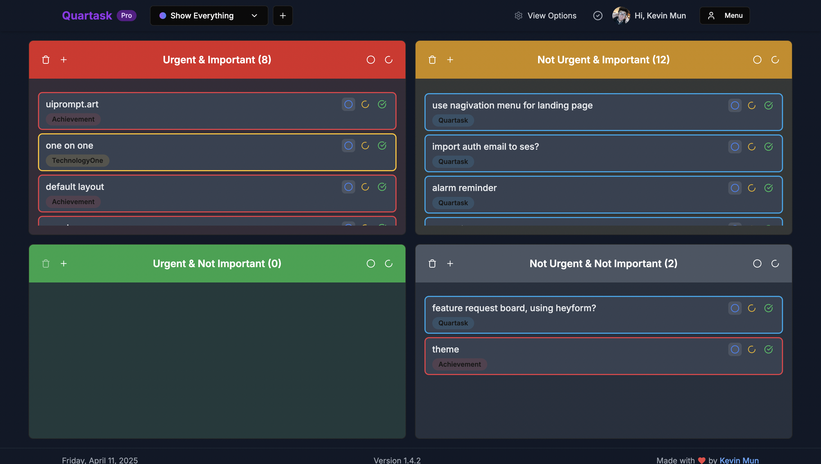Image resolution: width=821 pixels, height=464 pixels.
Task: Toggle completion on 'import auth email to ses?' task
Action: click(x=769, y=147)
